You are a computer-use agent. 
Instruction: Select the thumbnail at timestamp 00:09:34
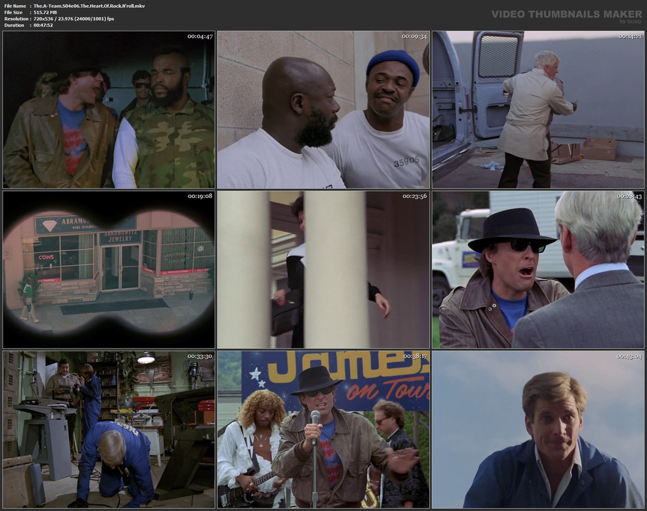pos(323,110)
